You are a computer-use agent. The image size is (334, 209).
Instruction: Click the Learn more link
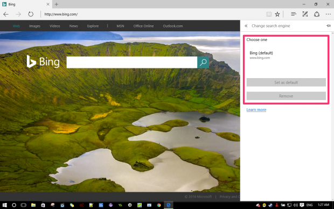pos(256,110)
